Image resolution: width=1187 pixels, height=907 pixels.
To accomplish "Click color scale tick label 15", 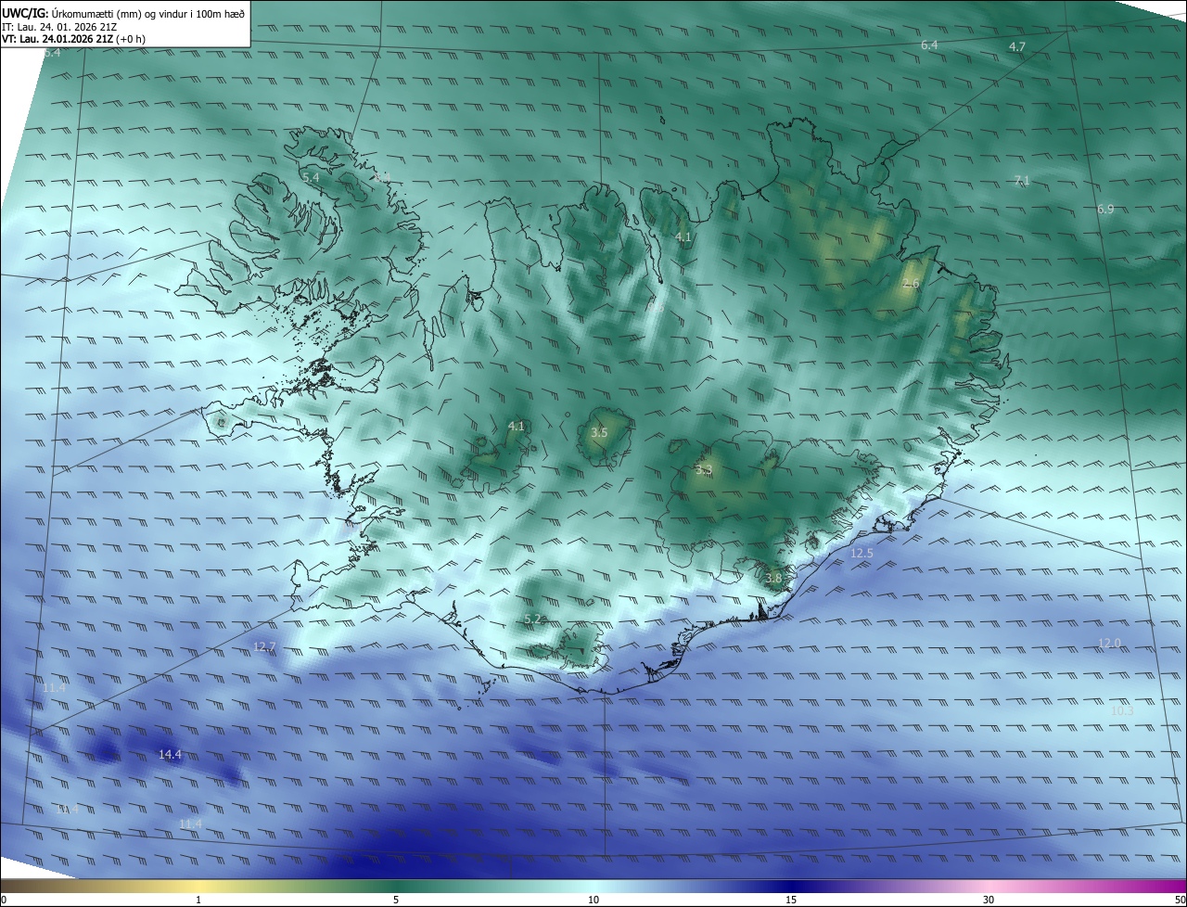I will point(791,900).
